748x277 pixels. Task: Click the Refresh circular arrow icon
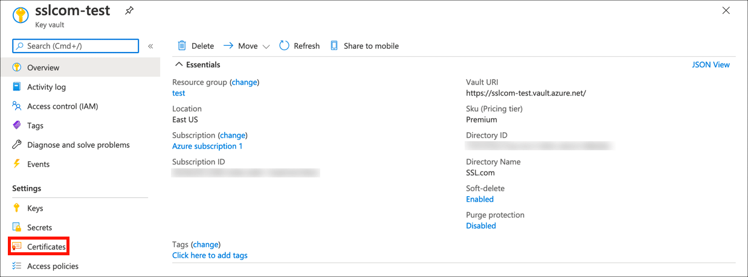pos(285,46)
